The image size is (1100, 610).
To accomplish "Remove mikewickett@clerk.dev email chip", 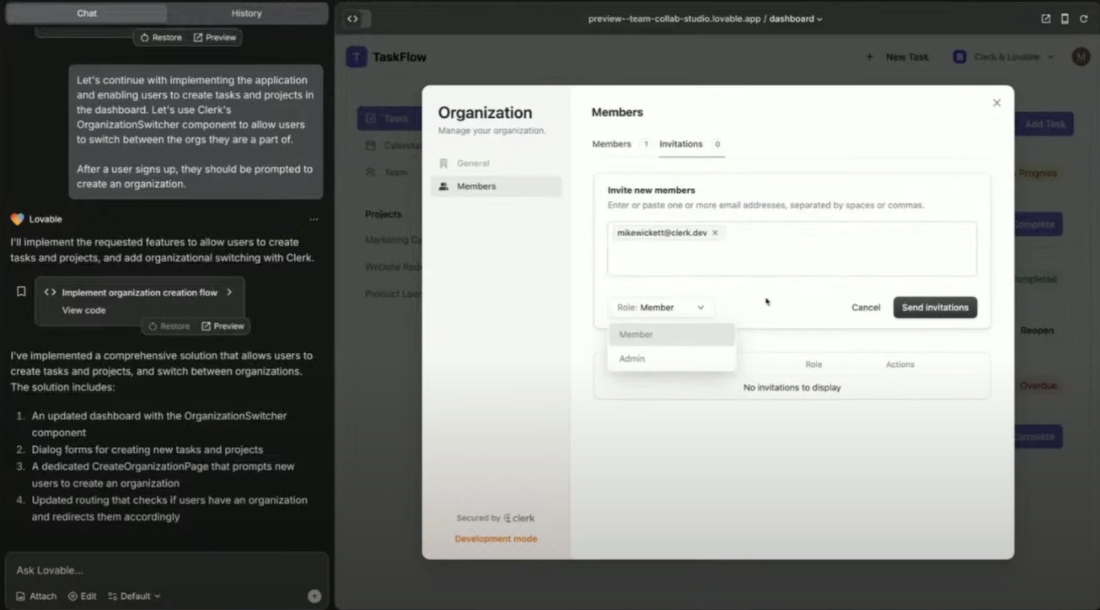I will tap(715, 233).
